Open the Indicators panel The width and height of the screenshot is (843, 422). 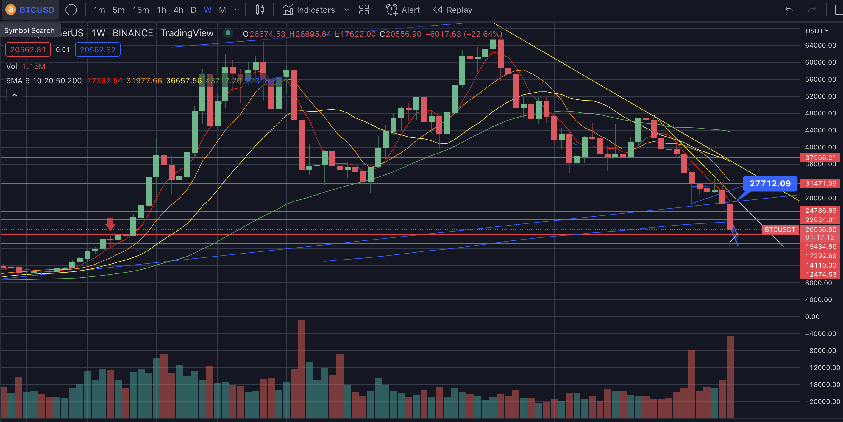point(309,10)
